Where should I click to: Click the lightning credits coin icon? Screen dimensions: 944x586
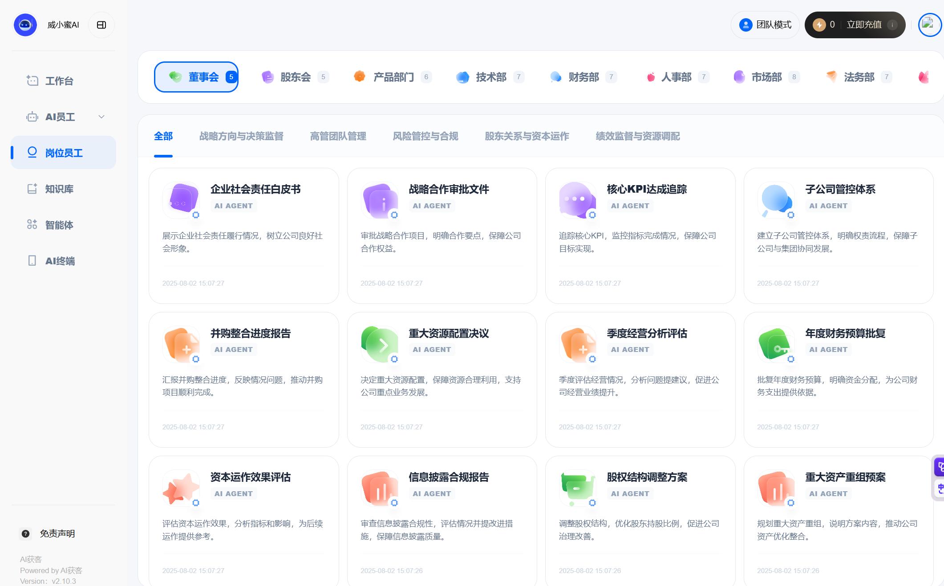coord(819,25)
